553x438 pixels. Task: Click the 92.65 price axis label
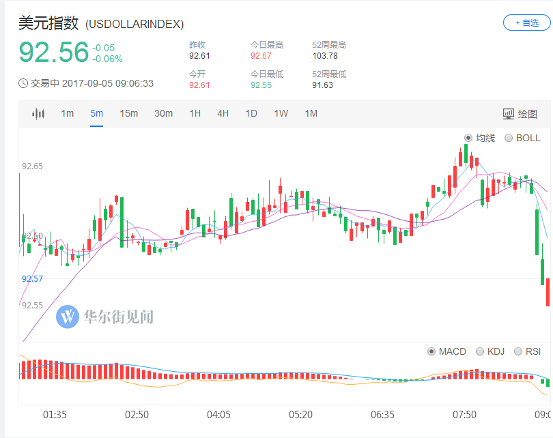(x=32, y=166)
